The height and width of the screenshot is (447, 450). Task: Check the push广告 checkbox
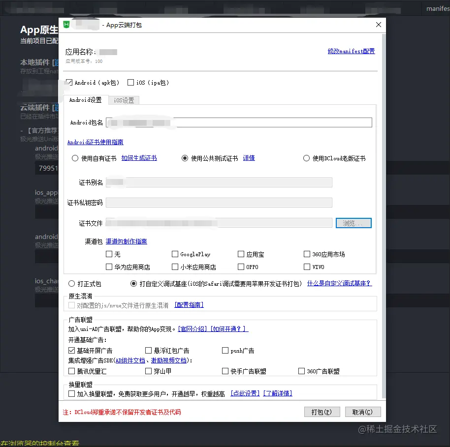point(225,351)
